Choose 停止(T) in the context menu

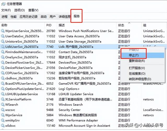pyautogui.click(x=143, y=55)
